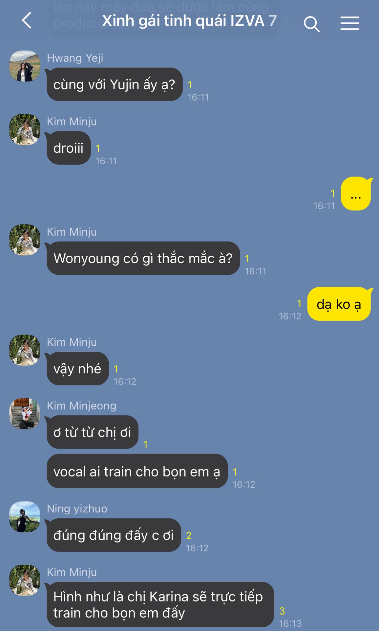
Task: Tap the yellow "..." message bubble
Action: [356, 194]
